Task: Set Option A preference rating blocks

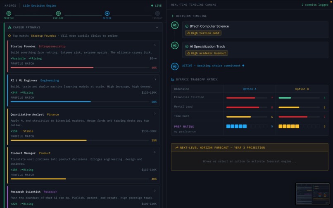Action: (x=247, y=127)
